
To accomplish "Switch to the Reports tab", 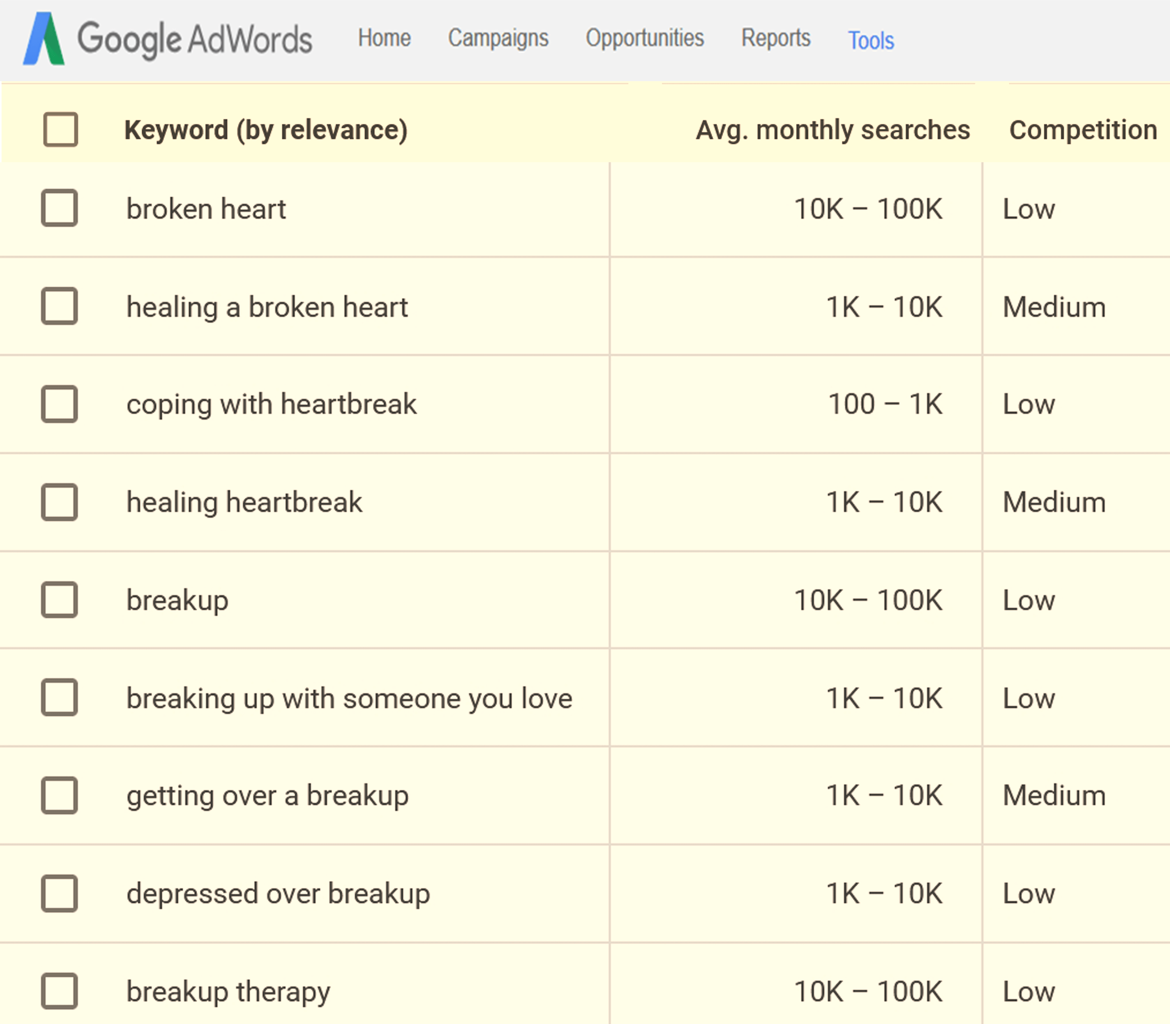I will pos(776,38).
